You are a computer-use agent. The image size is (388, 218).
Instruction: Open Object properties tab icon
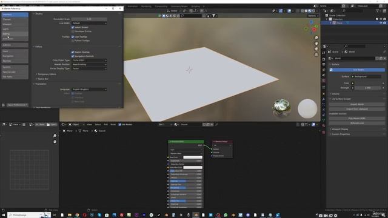click(x=324, y=94)
